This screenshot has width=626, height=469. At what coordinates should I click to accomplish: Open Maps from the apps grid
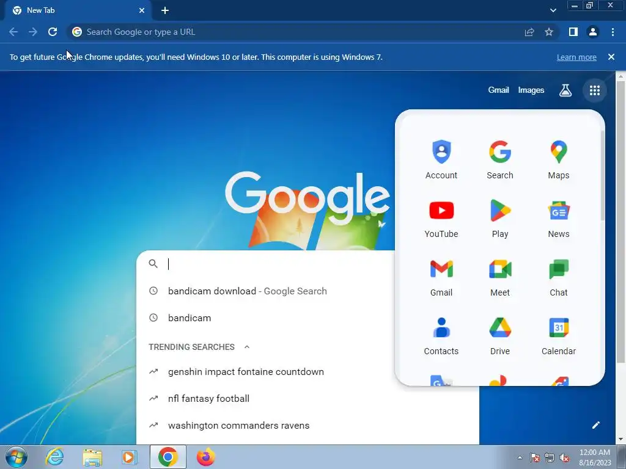(559, 159)
